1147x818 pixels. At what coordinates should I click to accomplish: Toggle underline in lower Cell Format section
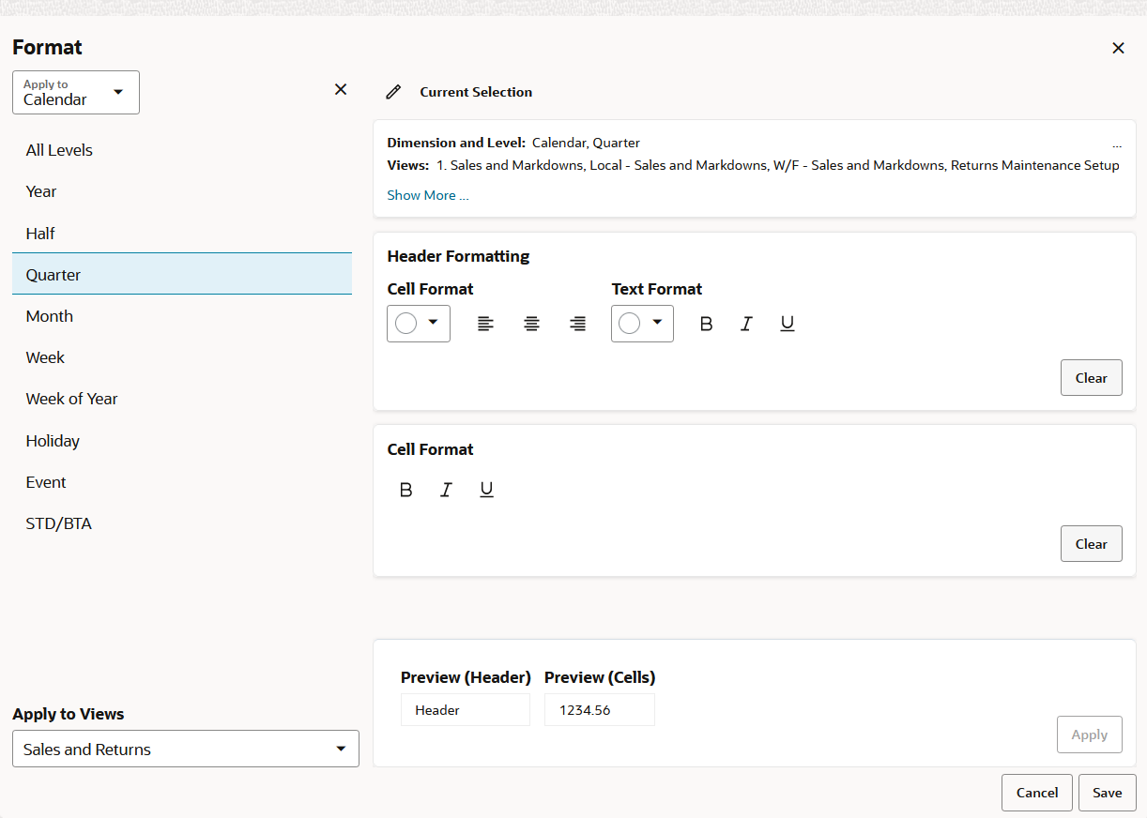[x=486, y=490]
